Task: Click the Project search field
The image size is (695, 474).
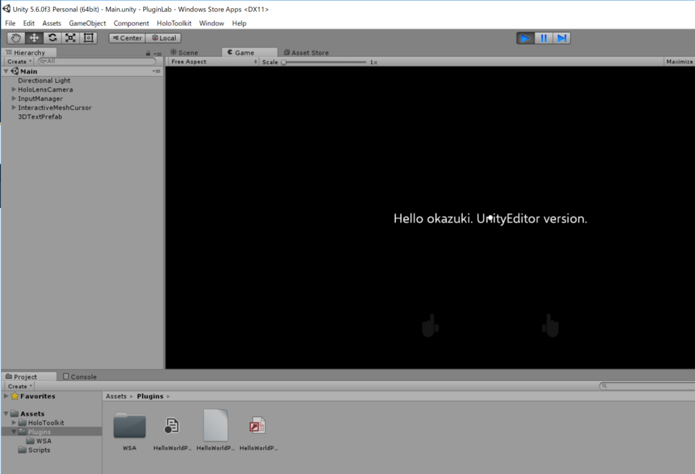Action: 647,387
